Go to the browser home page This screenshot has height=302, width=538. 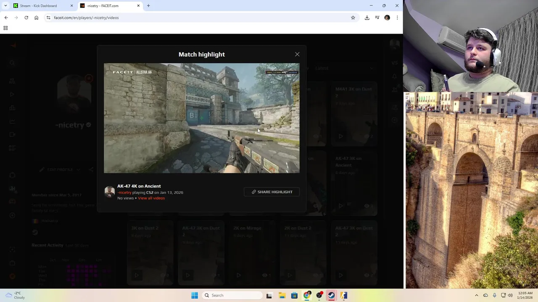click(36, 18)
